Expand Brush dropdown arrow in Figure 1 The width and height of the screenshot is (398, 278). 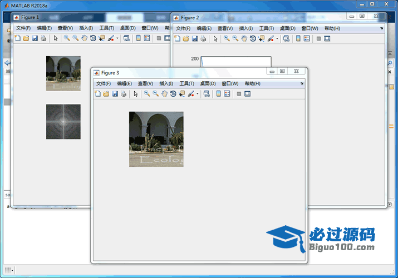click(117, 38)
